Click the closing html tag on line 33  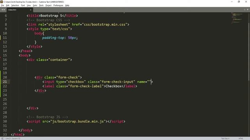18,135
